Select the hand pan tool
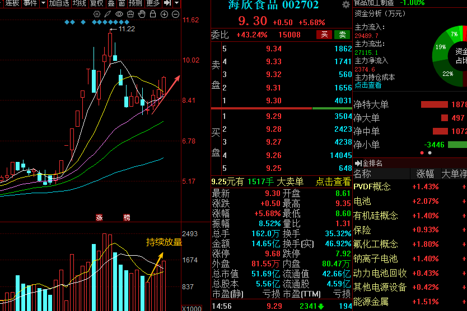467x311 pixels. [x=142, y=13]
